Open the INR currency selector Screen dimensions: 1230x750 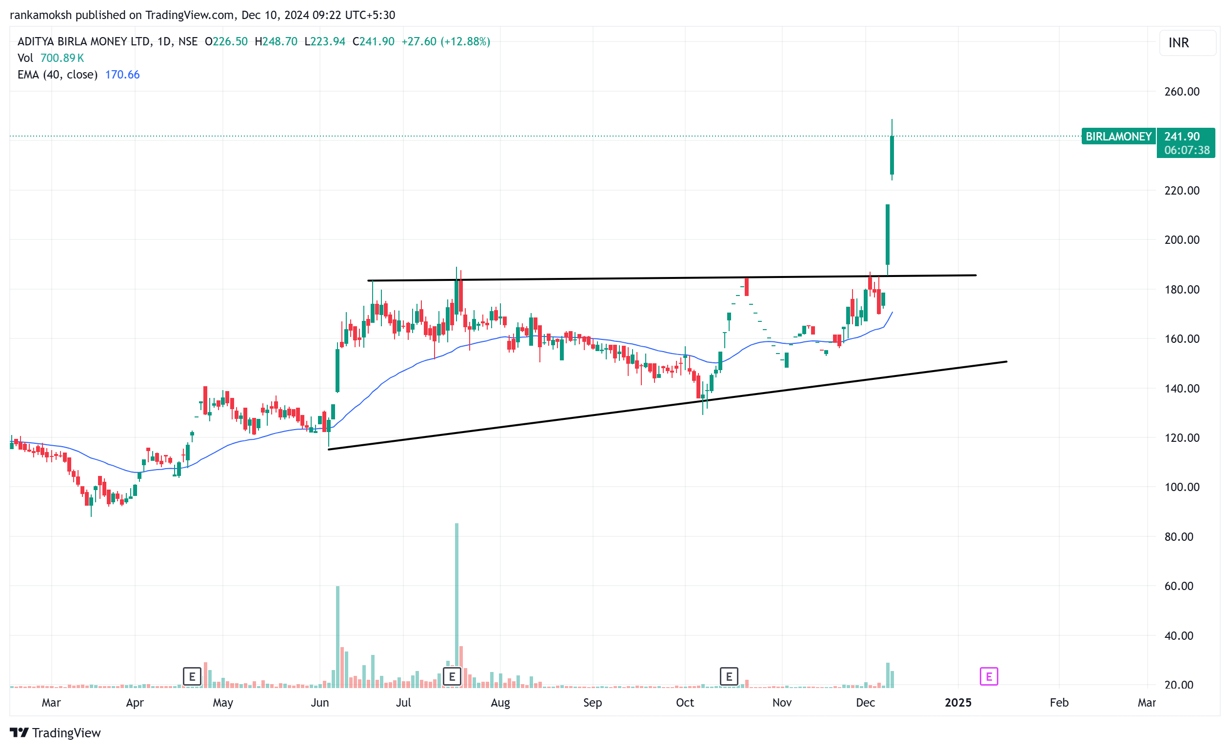tap(1188, 43)
